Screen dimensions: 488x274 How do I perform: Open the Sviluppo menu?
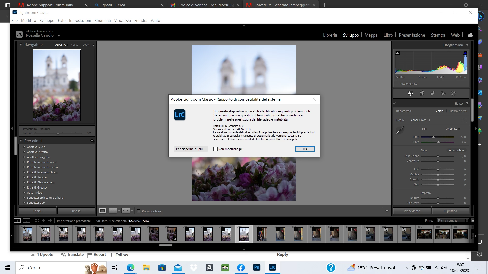tap(47, 21)
